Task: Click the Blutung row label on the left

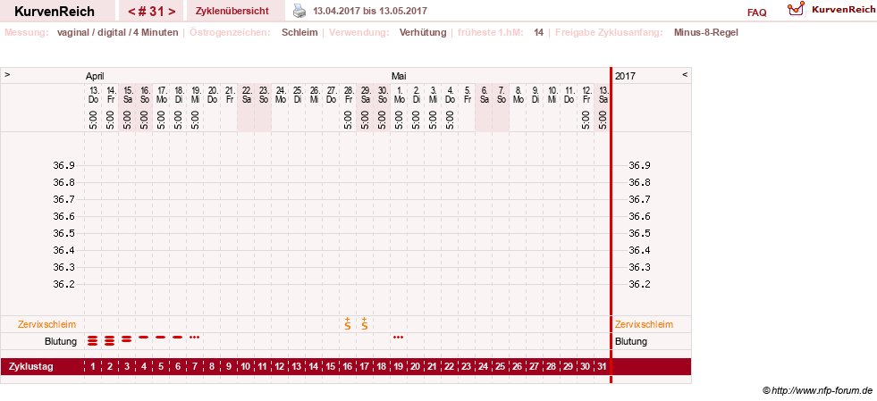Action: 61,341
